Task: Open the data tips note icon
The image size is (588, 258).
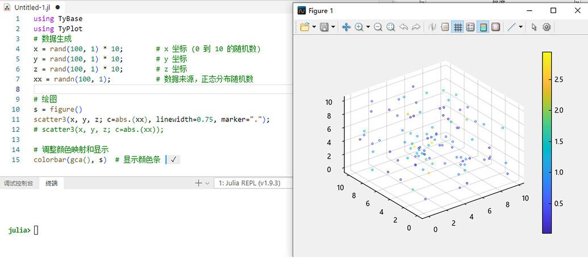Action: [x=445, y=27]
